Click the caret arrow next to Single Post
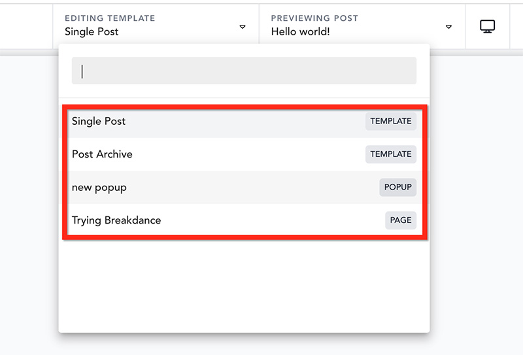The image size is (523, 355). (x=243, y=27)
